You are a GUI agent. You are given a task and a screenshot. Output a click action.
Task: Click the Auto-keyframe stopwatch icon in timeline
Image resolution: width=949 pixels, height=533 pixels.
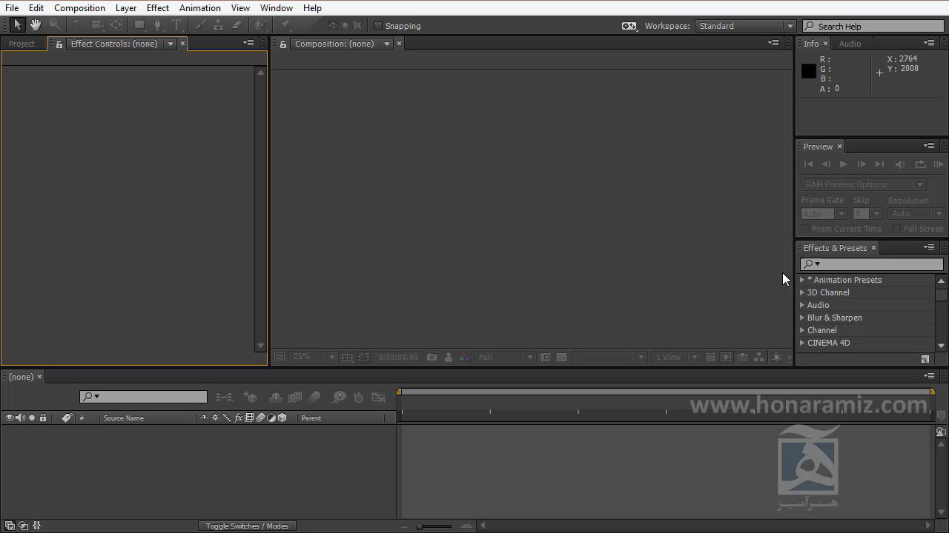(358, 398)
